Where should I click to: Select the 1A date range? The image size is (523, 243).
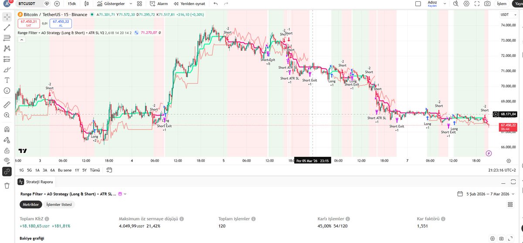pos(37,170)
